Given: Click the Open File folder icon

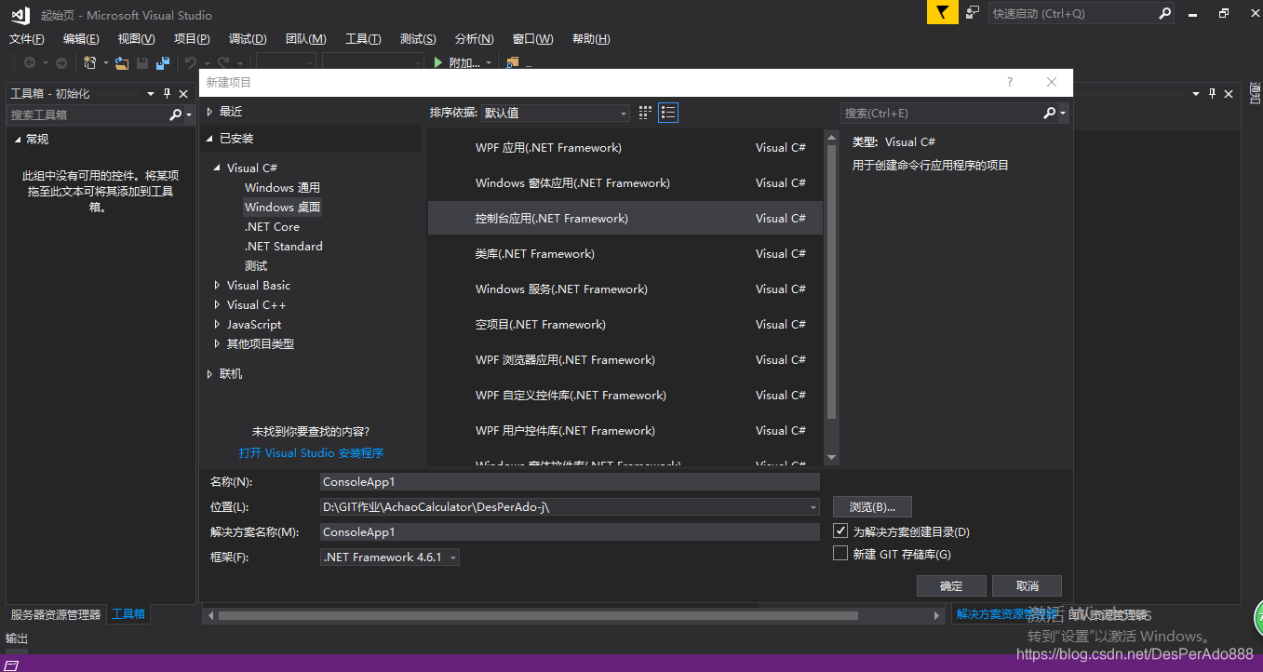Looking at the screenshot, I should coord(122,63).
